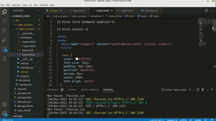The width and height of the screenshot is (216, 121).
Task: Close the home.html tab
Action: coord(112,10)
